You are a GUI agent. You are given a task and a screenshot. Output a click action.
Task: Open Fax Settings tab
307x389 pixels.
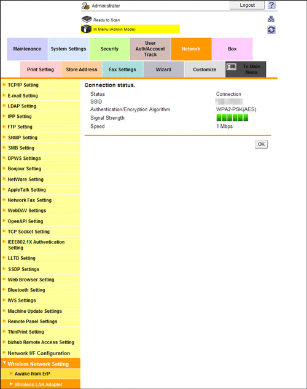pos(122,69)
